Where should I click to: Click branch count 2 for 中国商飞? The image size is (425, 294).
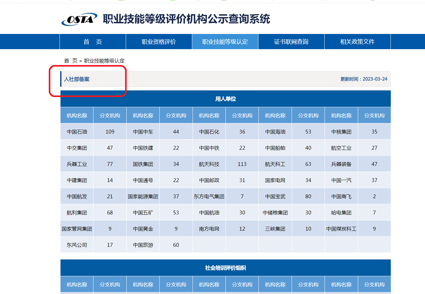click(x=374, y=196)
